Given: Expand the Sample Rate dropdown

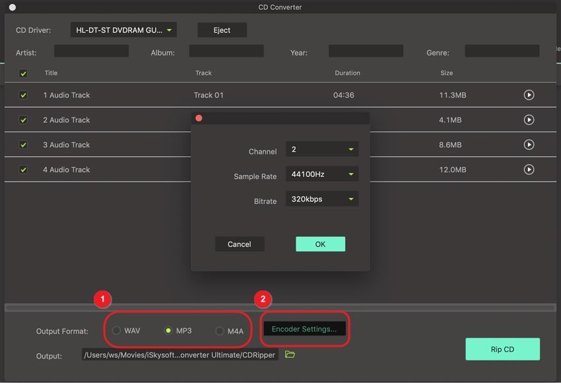Looking at the screenshot, I should tap(321, 174).
